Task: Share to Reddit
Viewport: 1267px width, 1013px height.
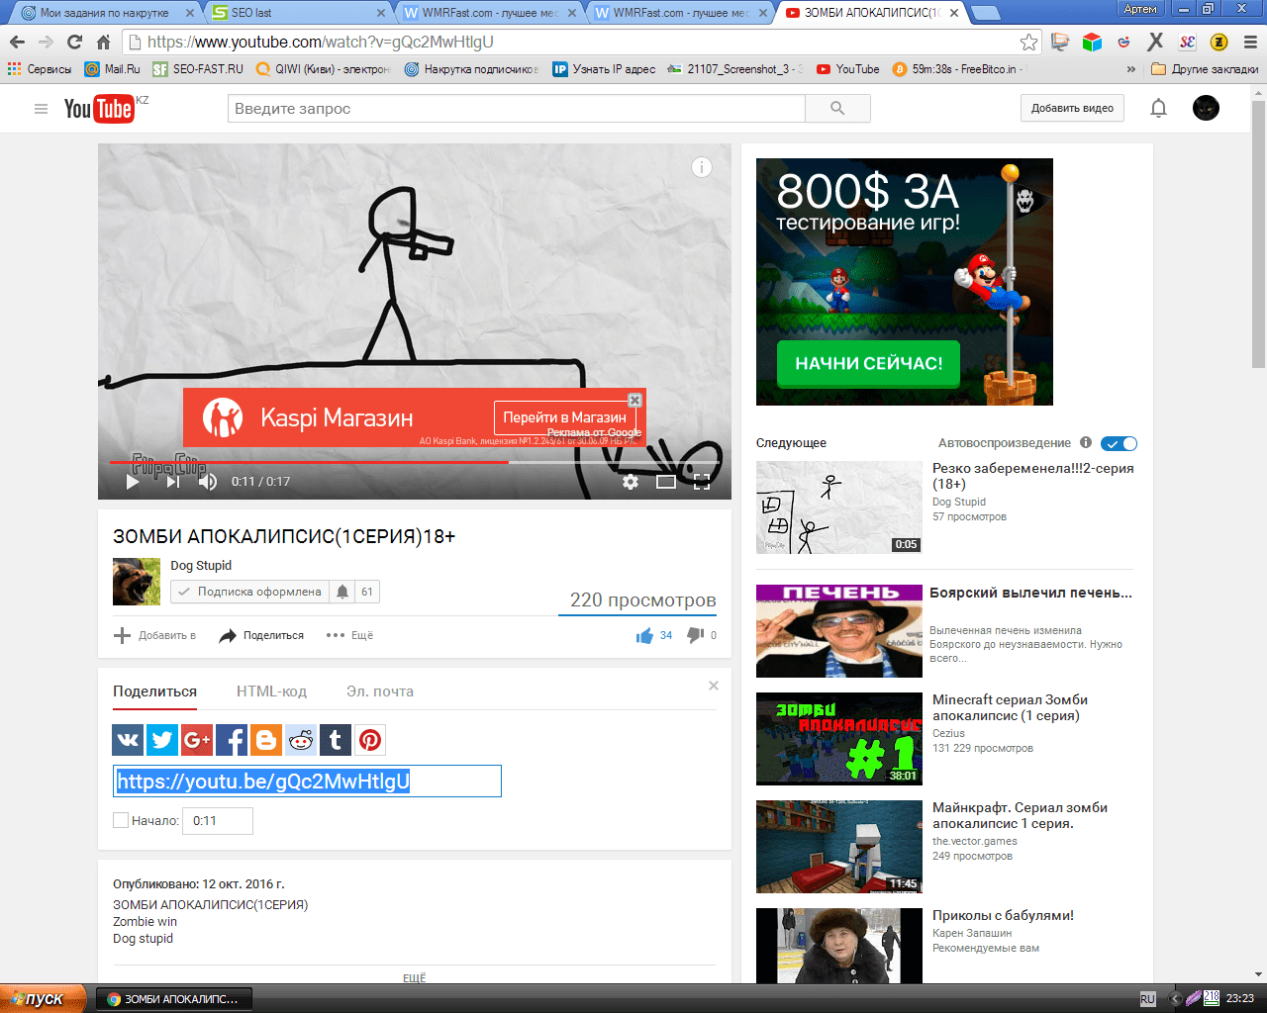Action: (x=301, y=740)
